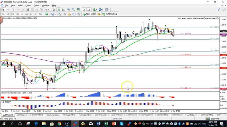This screenshot has height=127, width=227.
Task: Open the chat bubbles icon at top right
Action: click(x=224, y=10)
